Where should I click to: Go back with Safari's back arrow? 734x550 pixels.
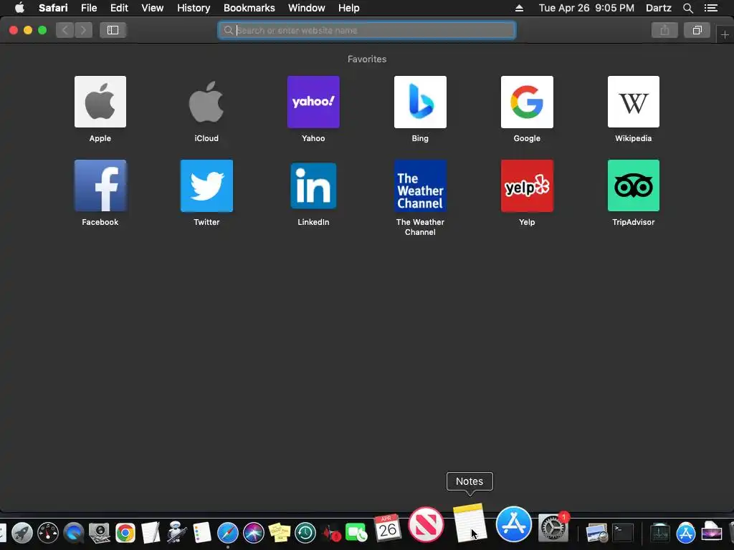coord(65,30)
